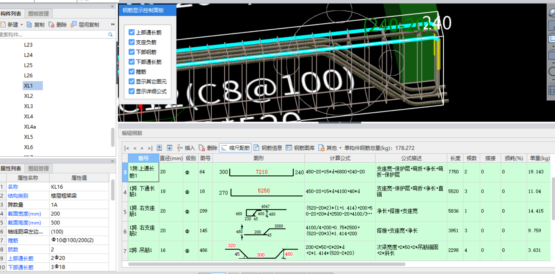The width and height of the screenshot is (555, 274).
Task: Select component L23 in the list
Action: (28, 45)
